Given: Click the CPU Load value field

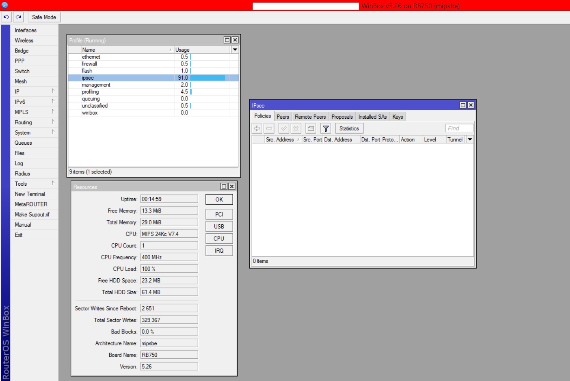Looking at the screenshot, I should click(169, 269).
